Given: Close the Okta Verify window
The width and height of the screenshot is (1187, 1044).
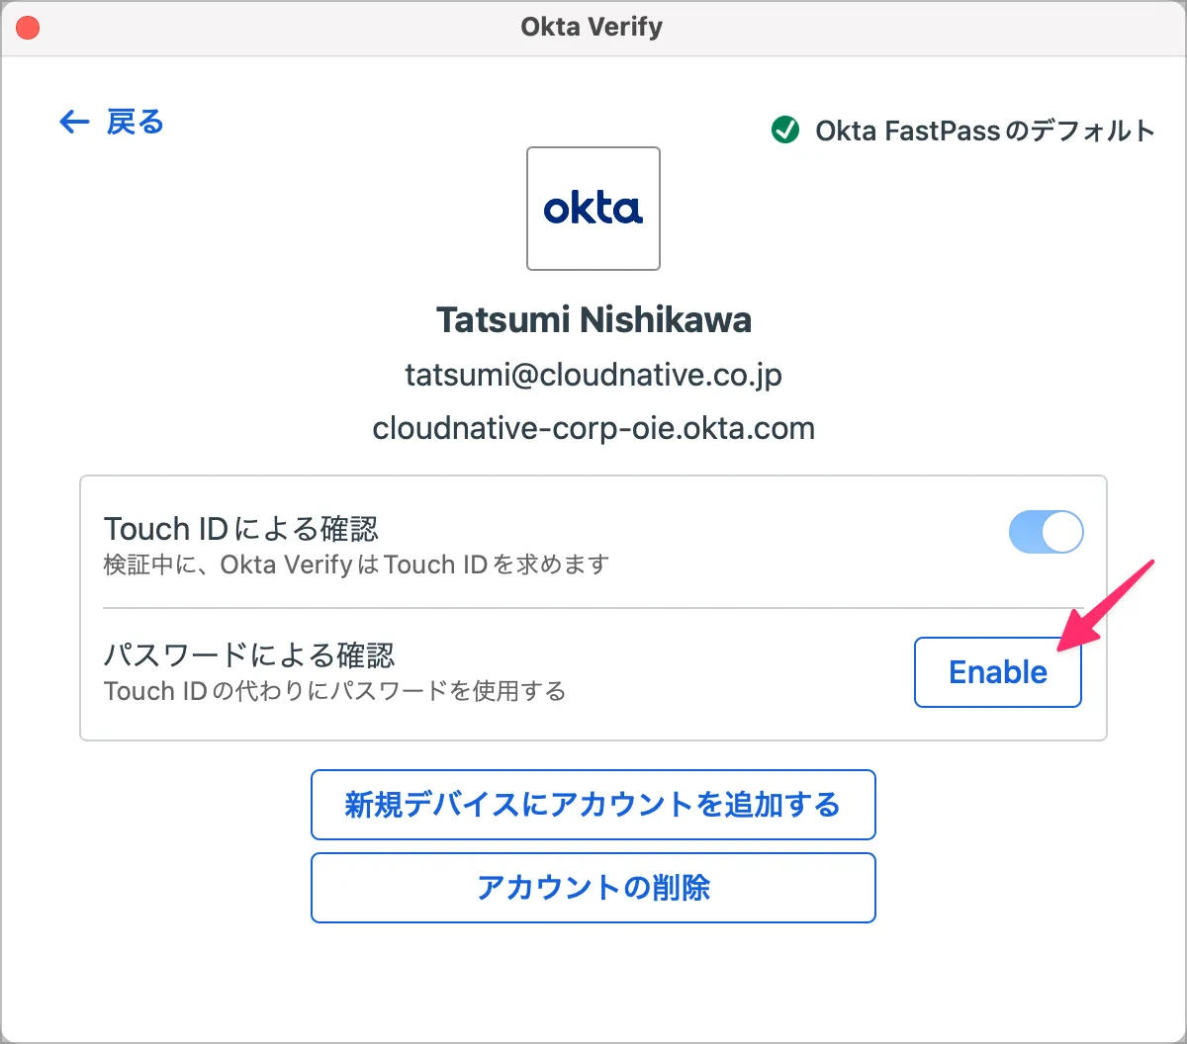Looking at the screenshot, I should click(28, 28).
